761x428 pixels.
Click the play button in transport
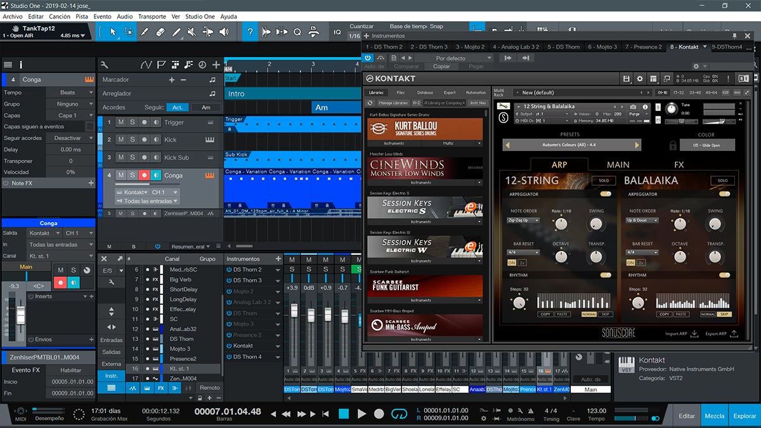(x=362, y=414)
